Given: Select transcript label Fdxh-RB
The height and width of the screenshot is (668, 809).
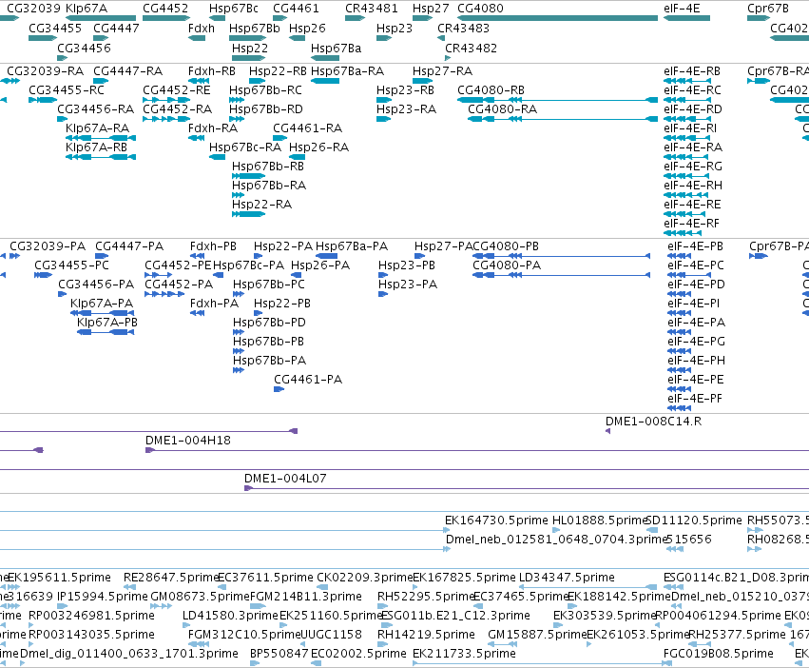Looking at the screenshot, I should click(212, 70).
